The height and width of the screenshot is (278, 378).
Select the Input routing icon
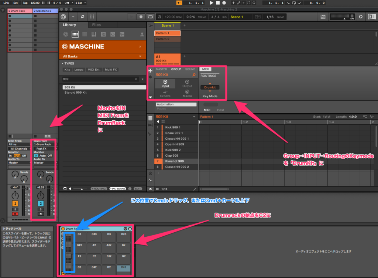coord(165,83)
